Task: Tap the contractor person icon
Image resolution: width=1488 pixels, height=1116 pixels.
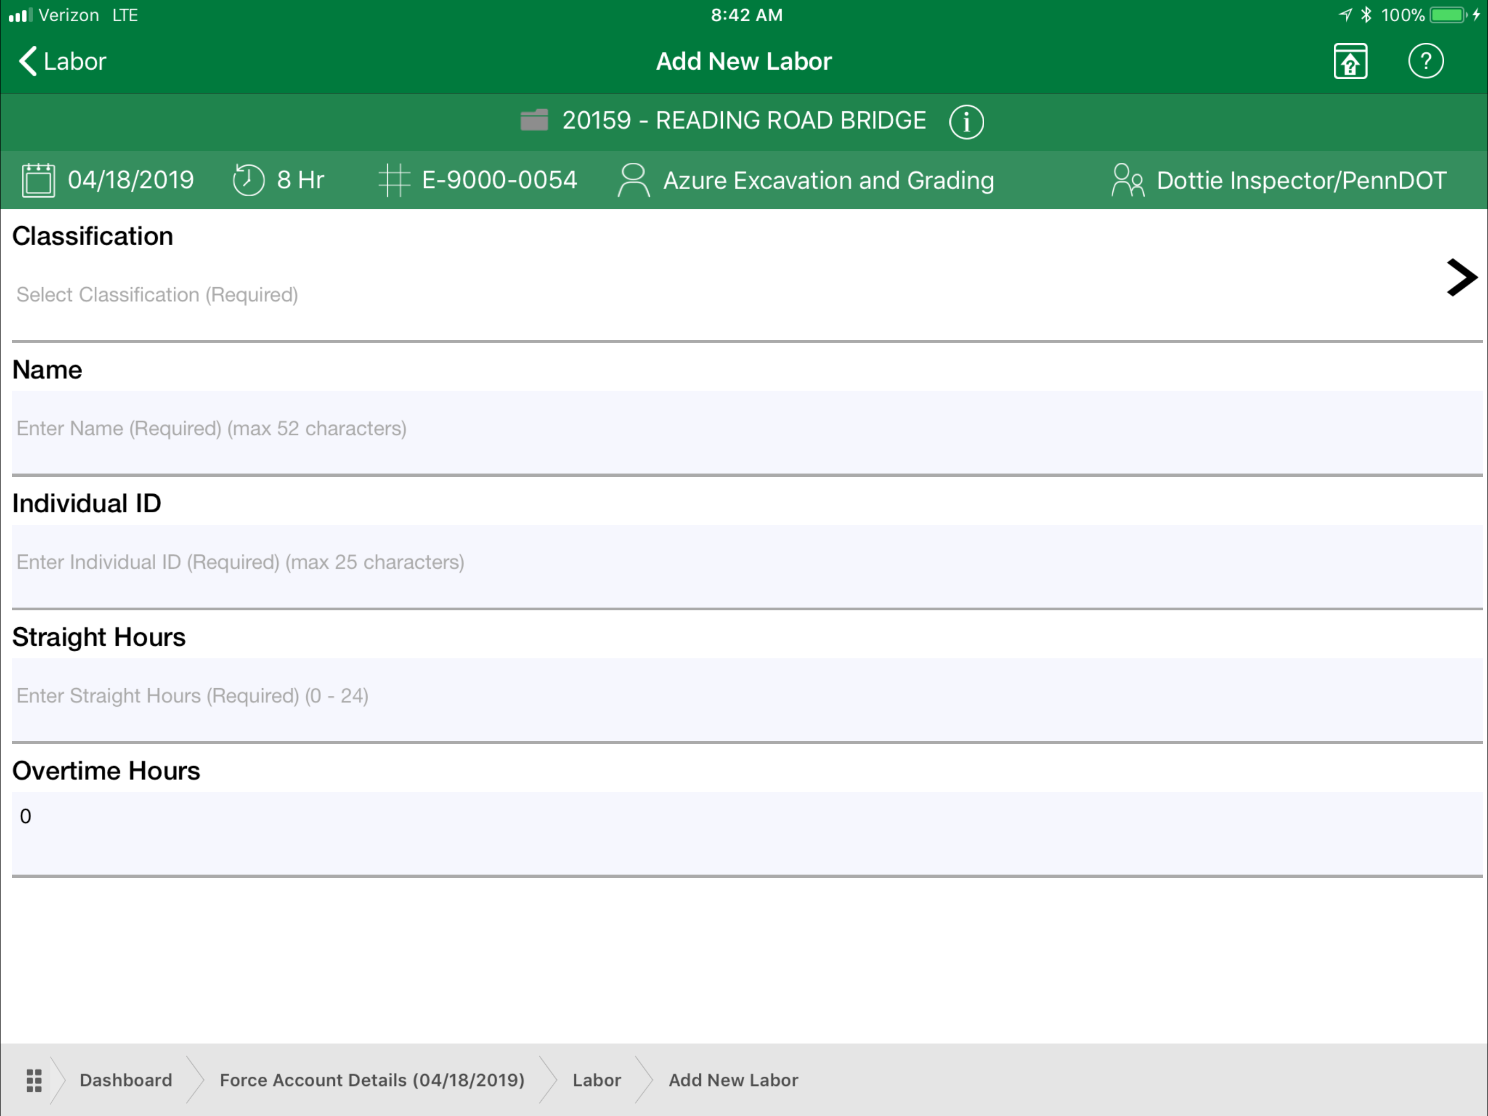Action: click(633, 180)
